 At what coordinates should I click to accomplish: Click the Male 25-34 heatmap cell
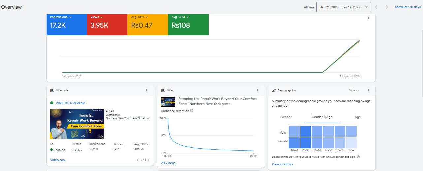(x=305, y=131)
